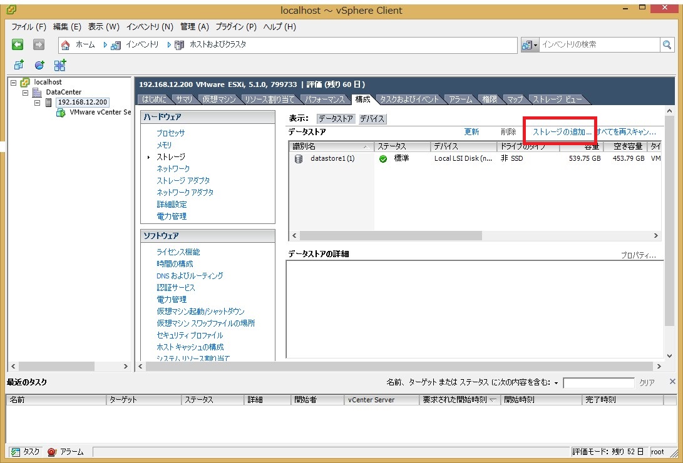Switch to the タスクおよびイベント tab

coord(409,99)
